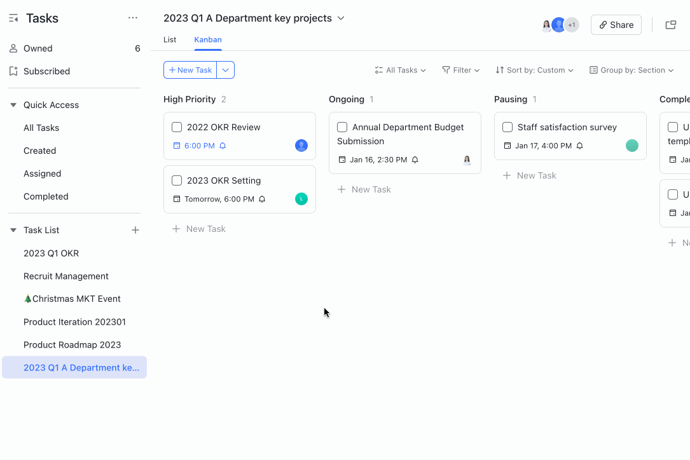The width and height of the screenshot is (690, 460).
Task: Click New Task under the Pausing column
Action: [x=529, y=175]
